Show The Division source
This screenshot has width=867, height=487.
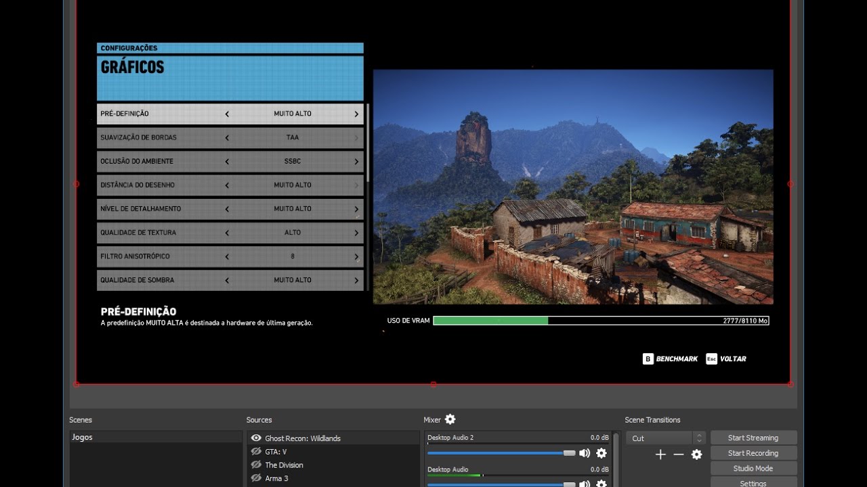(x=256, y=465)
